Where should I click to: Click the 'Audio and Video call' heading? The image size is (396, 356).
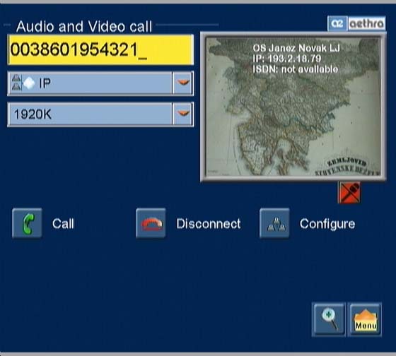pos(84,27)
